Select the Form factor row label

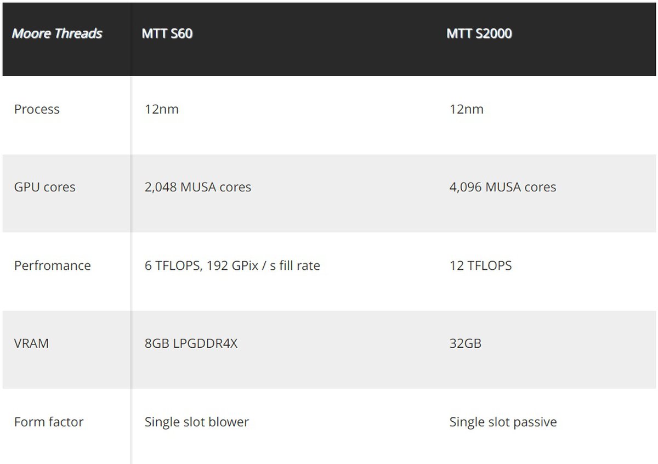click(49, 422)
